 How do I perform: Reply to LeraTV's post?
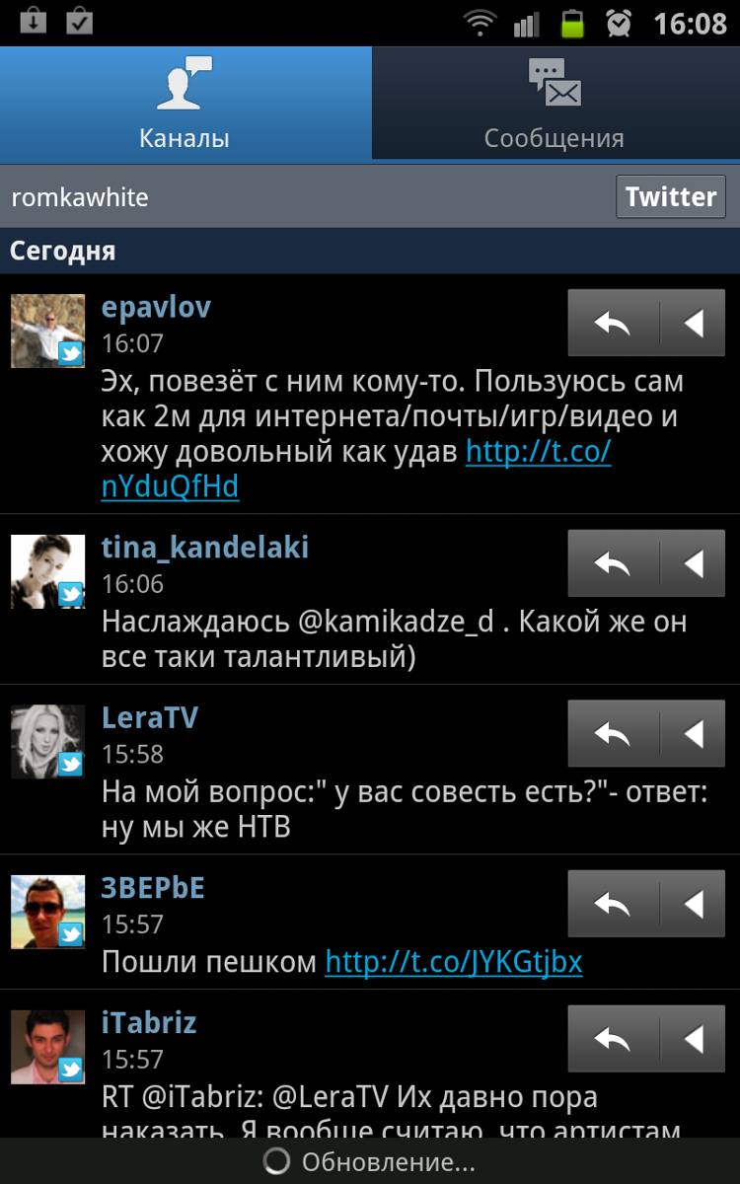click(613, 734)
